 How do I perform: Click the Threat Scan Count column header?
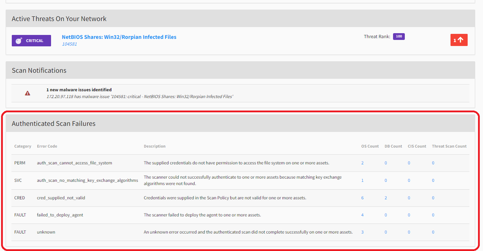(x=449, y=146)
